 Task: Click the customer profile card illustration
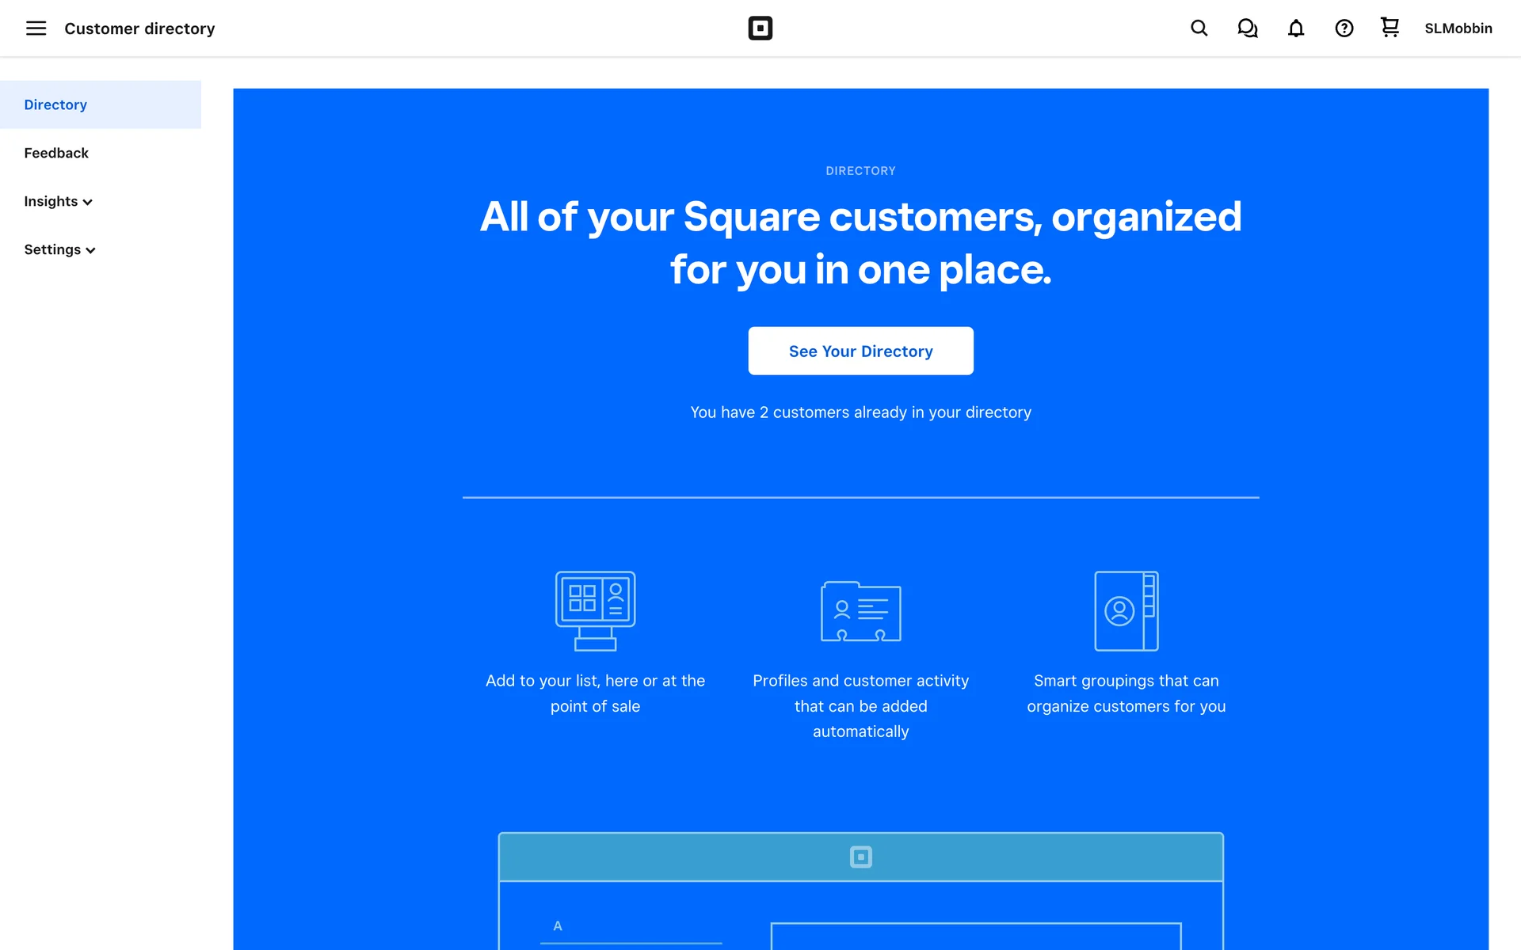(860, 611)
